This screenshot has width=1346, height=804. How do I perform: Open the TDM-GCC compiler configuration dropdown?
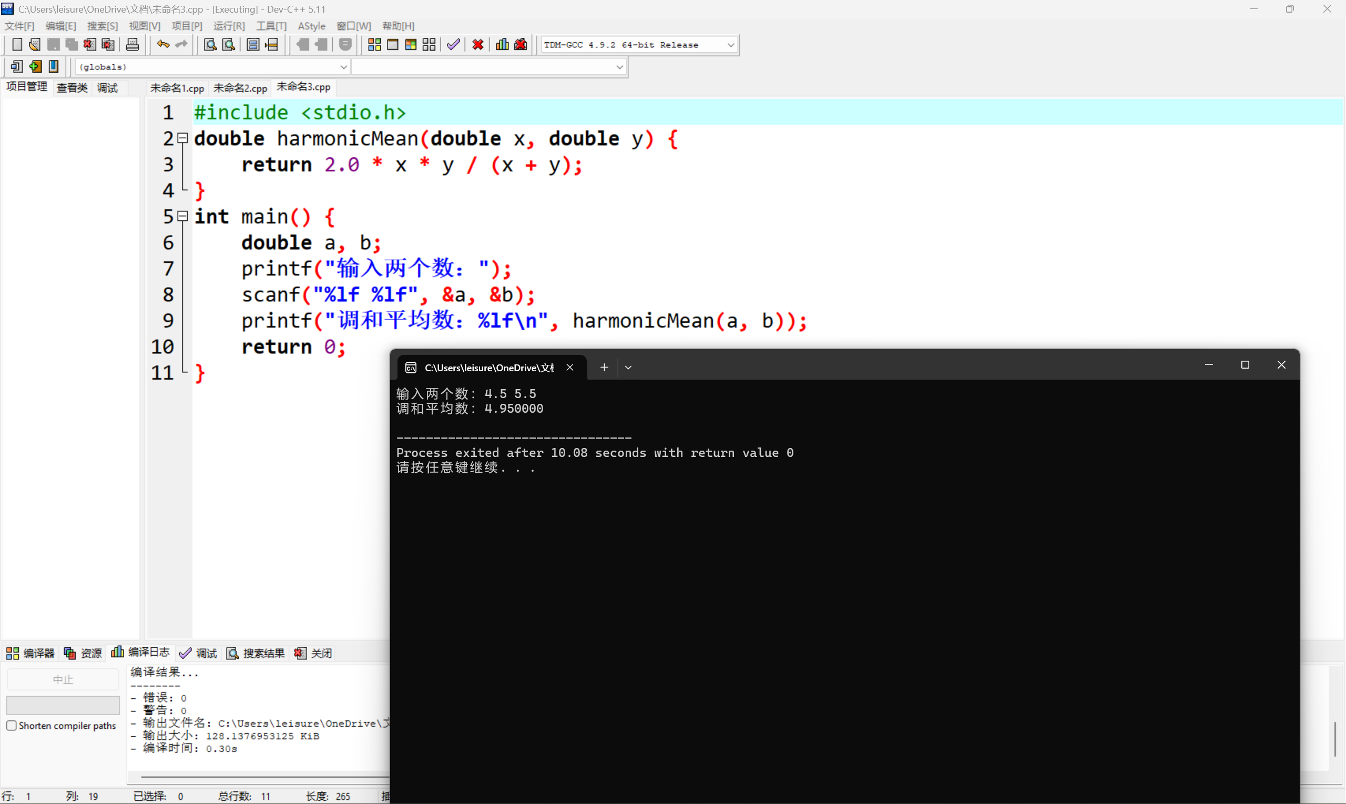tap(731, 44)
